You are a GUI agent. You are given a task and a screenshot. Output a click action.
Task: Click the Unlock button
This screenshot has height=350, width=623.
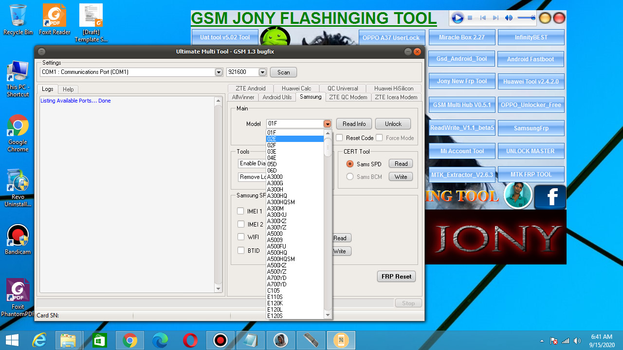[x=393, y=124]
